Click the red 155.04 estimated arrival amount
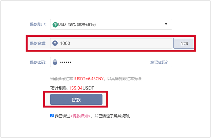The image size is (211, 138). pos(75,88)
